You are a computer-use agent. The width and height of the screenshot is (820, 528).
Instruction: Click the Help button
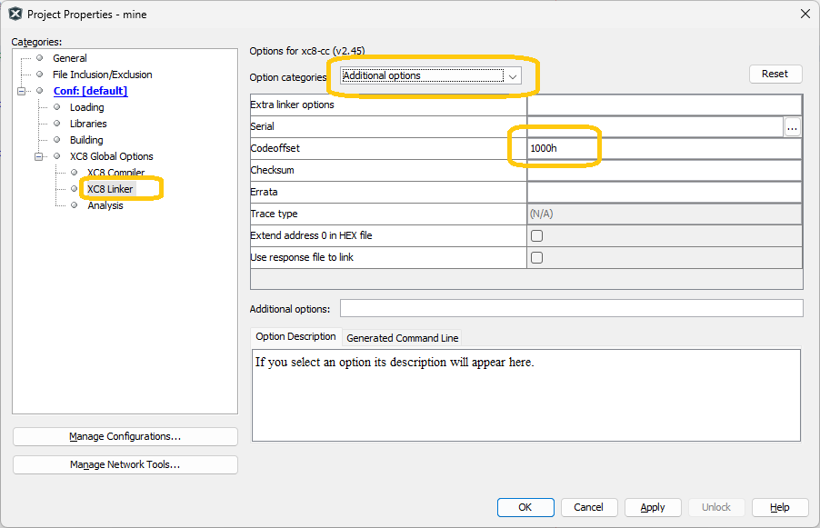click(x=780, y=508)
